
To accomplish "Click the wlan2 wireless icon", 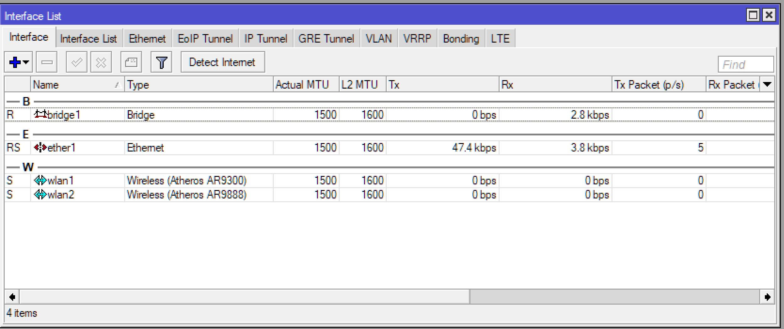I will [x=40, y=194].
